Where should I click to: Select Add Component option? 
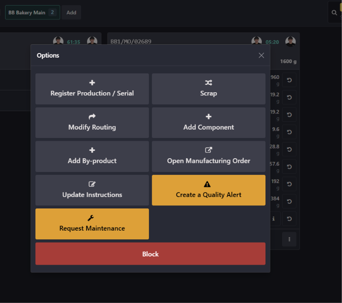(x=208, y=123)
